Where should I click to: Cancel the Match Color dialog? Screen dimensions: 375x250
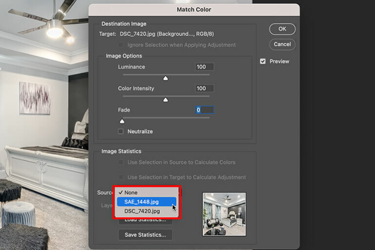point(282,44)
